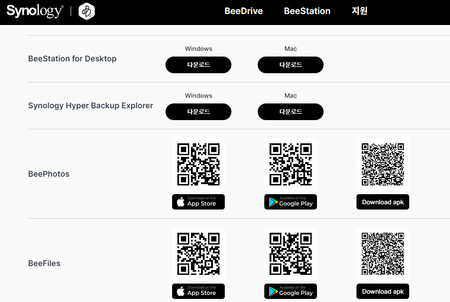The image size is (450, 302).
Task: Click the BeePhotos row label
Action: click(x=49, y=174)
